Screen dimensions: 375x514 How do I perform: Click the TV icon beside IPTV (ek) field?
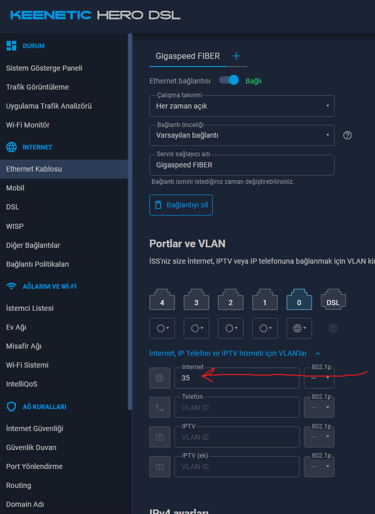pos(160,466)
